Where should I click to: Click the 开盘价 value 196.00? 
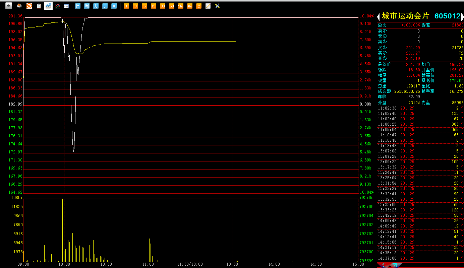(x=456, y=70)
